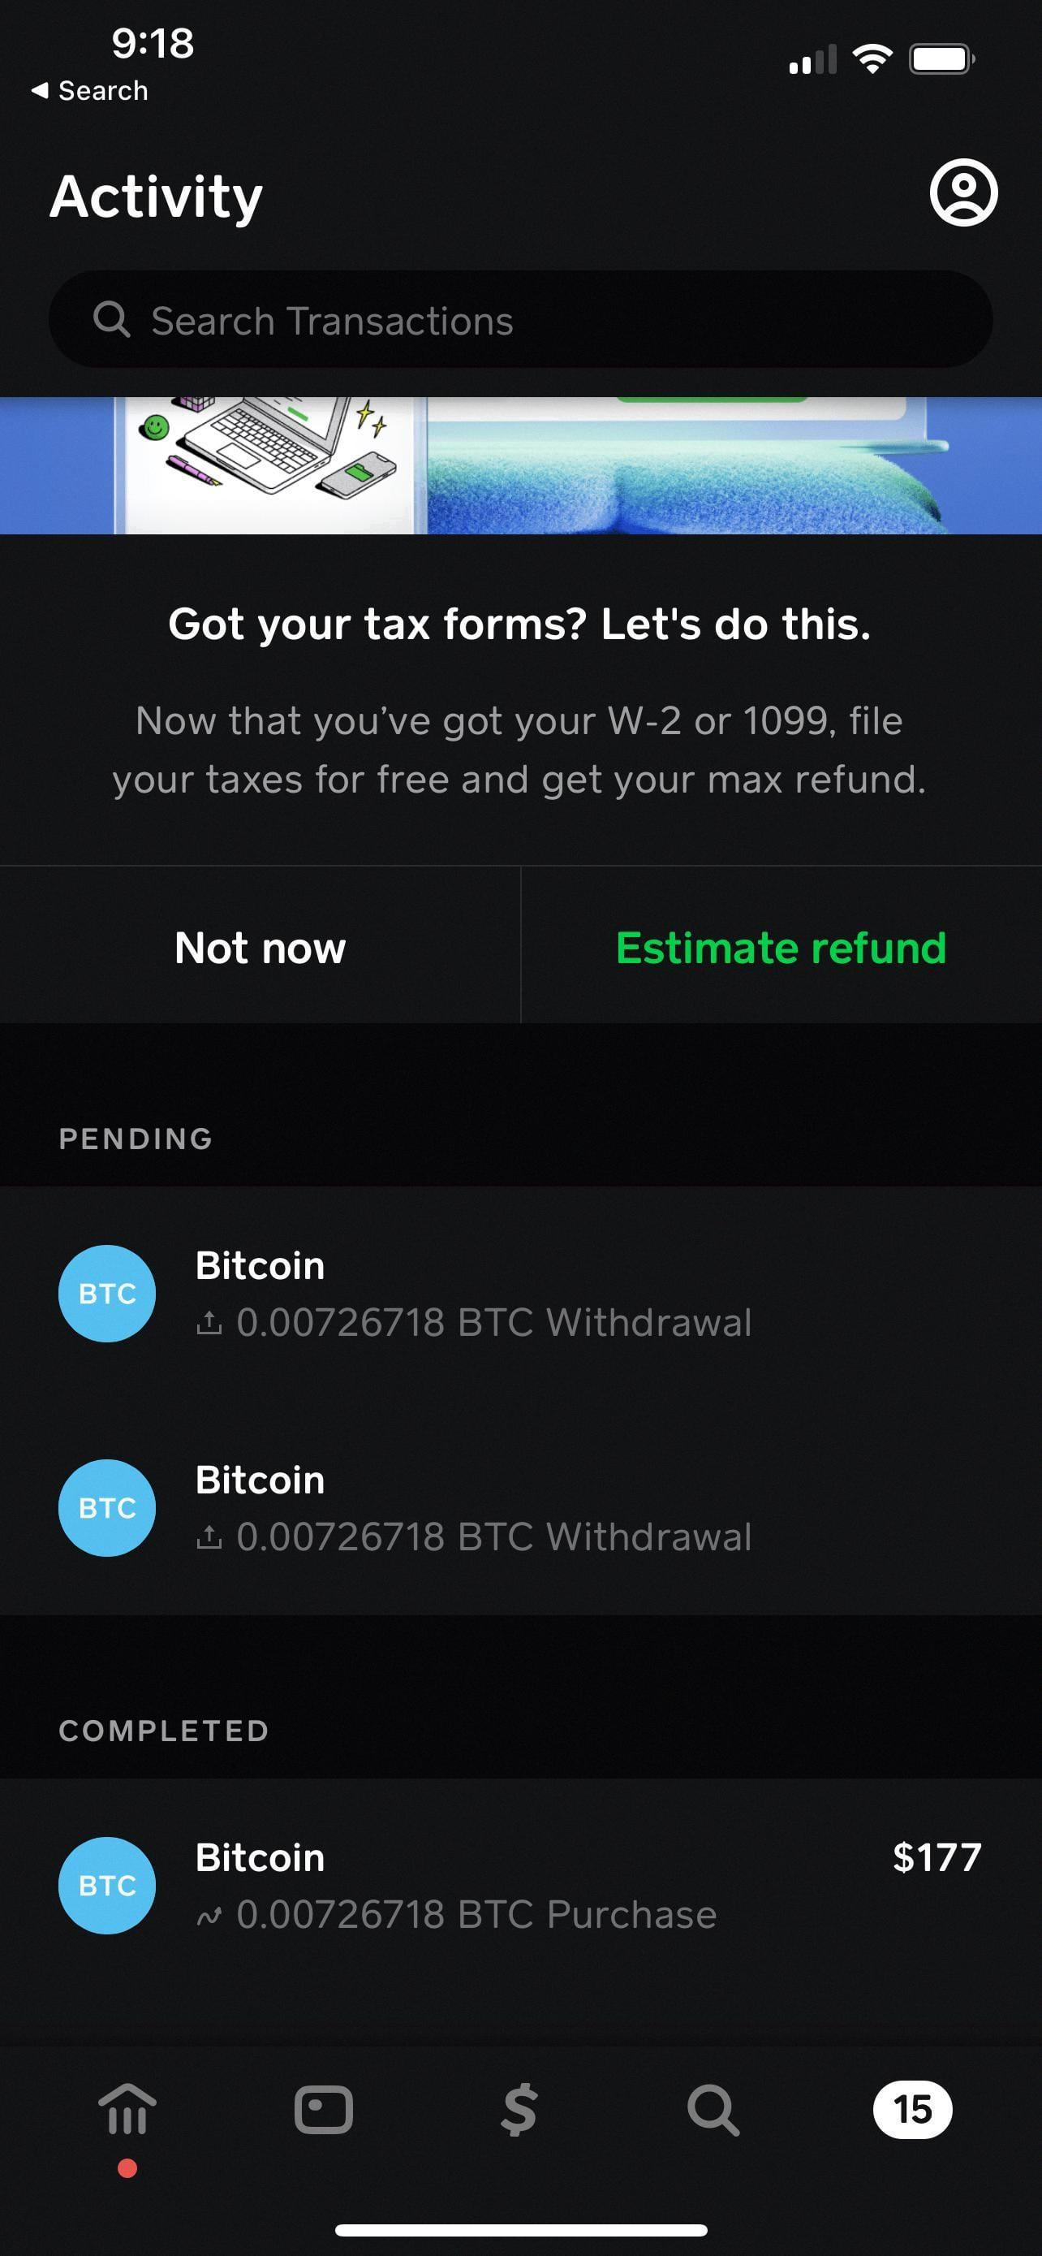Open the Banking tab icon
This screenshot has height=2256, width=1042.
(127, 2109)
